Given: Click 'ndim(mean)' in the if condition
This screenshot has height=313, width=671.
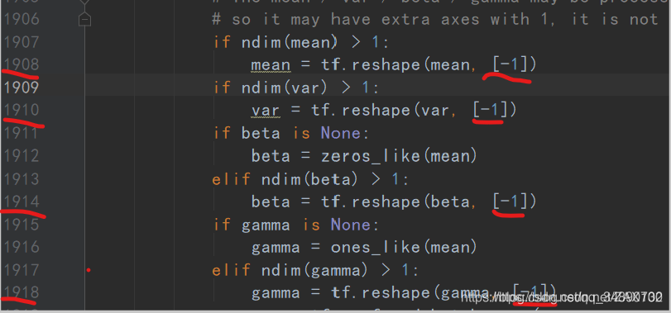Looking at the screenshot, I should click(x=290, y=42).
